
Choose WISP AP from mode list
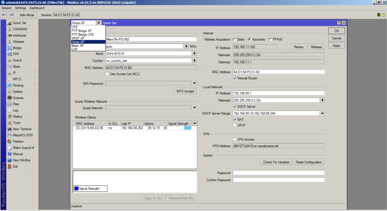coord(78,38)
